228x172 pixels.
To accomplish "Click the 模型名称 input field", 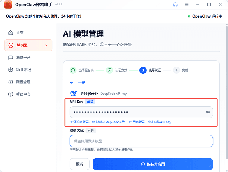I will (141, 141).
